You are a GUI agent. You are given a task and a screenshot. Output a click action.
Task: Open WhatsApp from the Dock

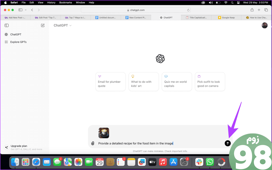click(210, 162)
